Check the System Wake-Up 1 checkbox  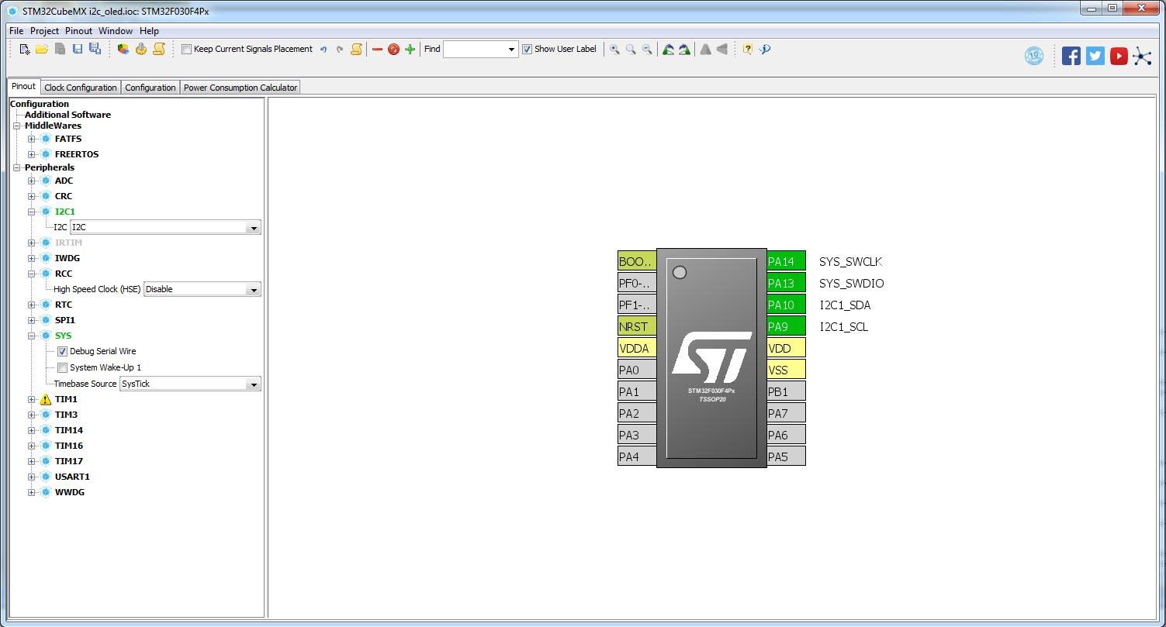tap(63, 367)
